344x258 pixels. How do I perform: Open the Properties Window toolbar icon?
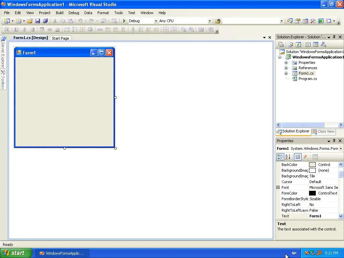[x=298, y=21]
